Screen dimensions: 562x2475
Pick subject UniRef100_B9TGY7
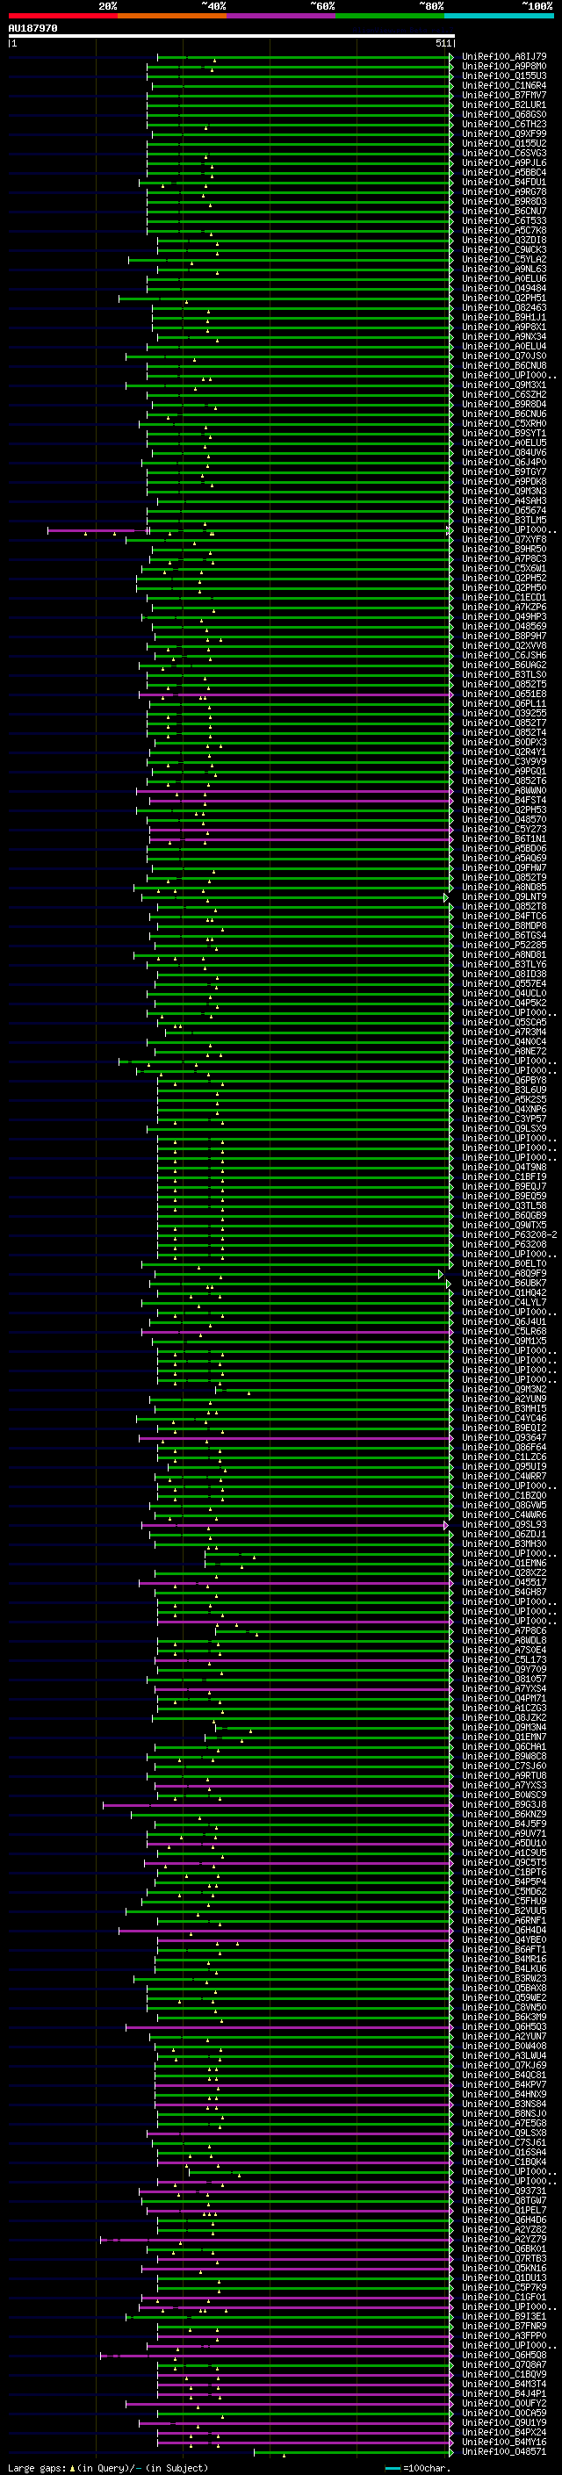(504, 471)
